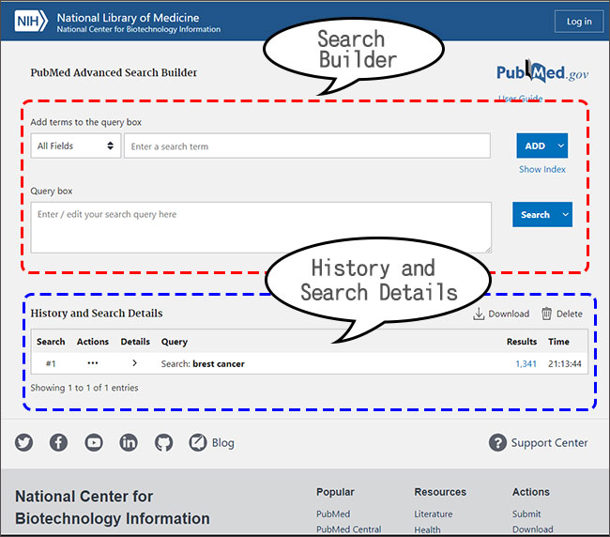610x537 pixels.
Task: Open the User Guide link
Action: click(x=521, y=98)
